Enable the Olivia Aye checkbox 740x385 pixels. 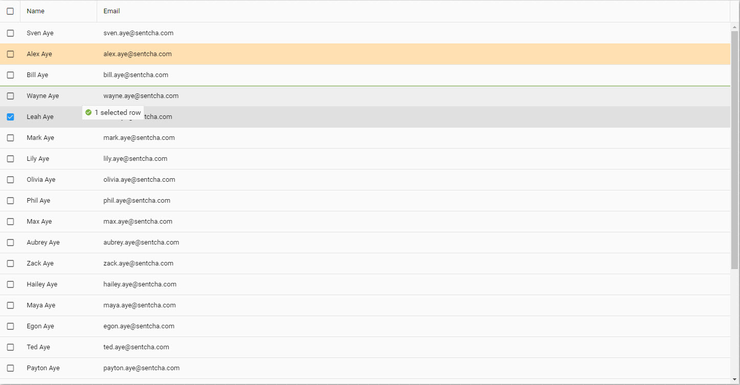coord(10,180)
